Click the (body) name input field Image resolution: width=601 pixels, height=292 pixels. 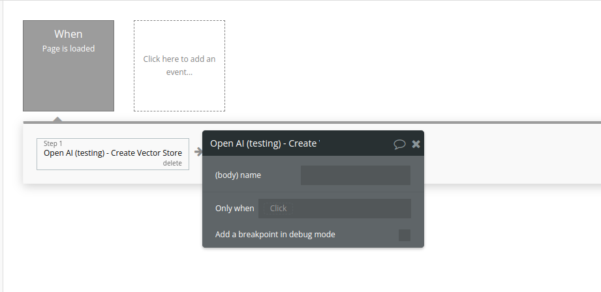pyautogui.click(x=355, y=175)
